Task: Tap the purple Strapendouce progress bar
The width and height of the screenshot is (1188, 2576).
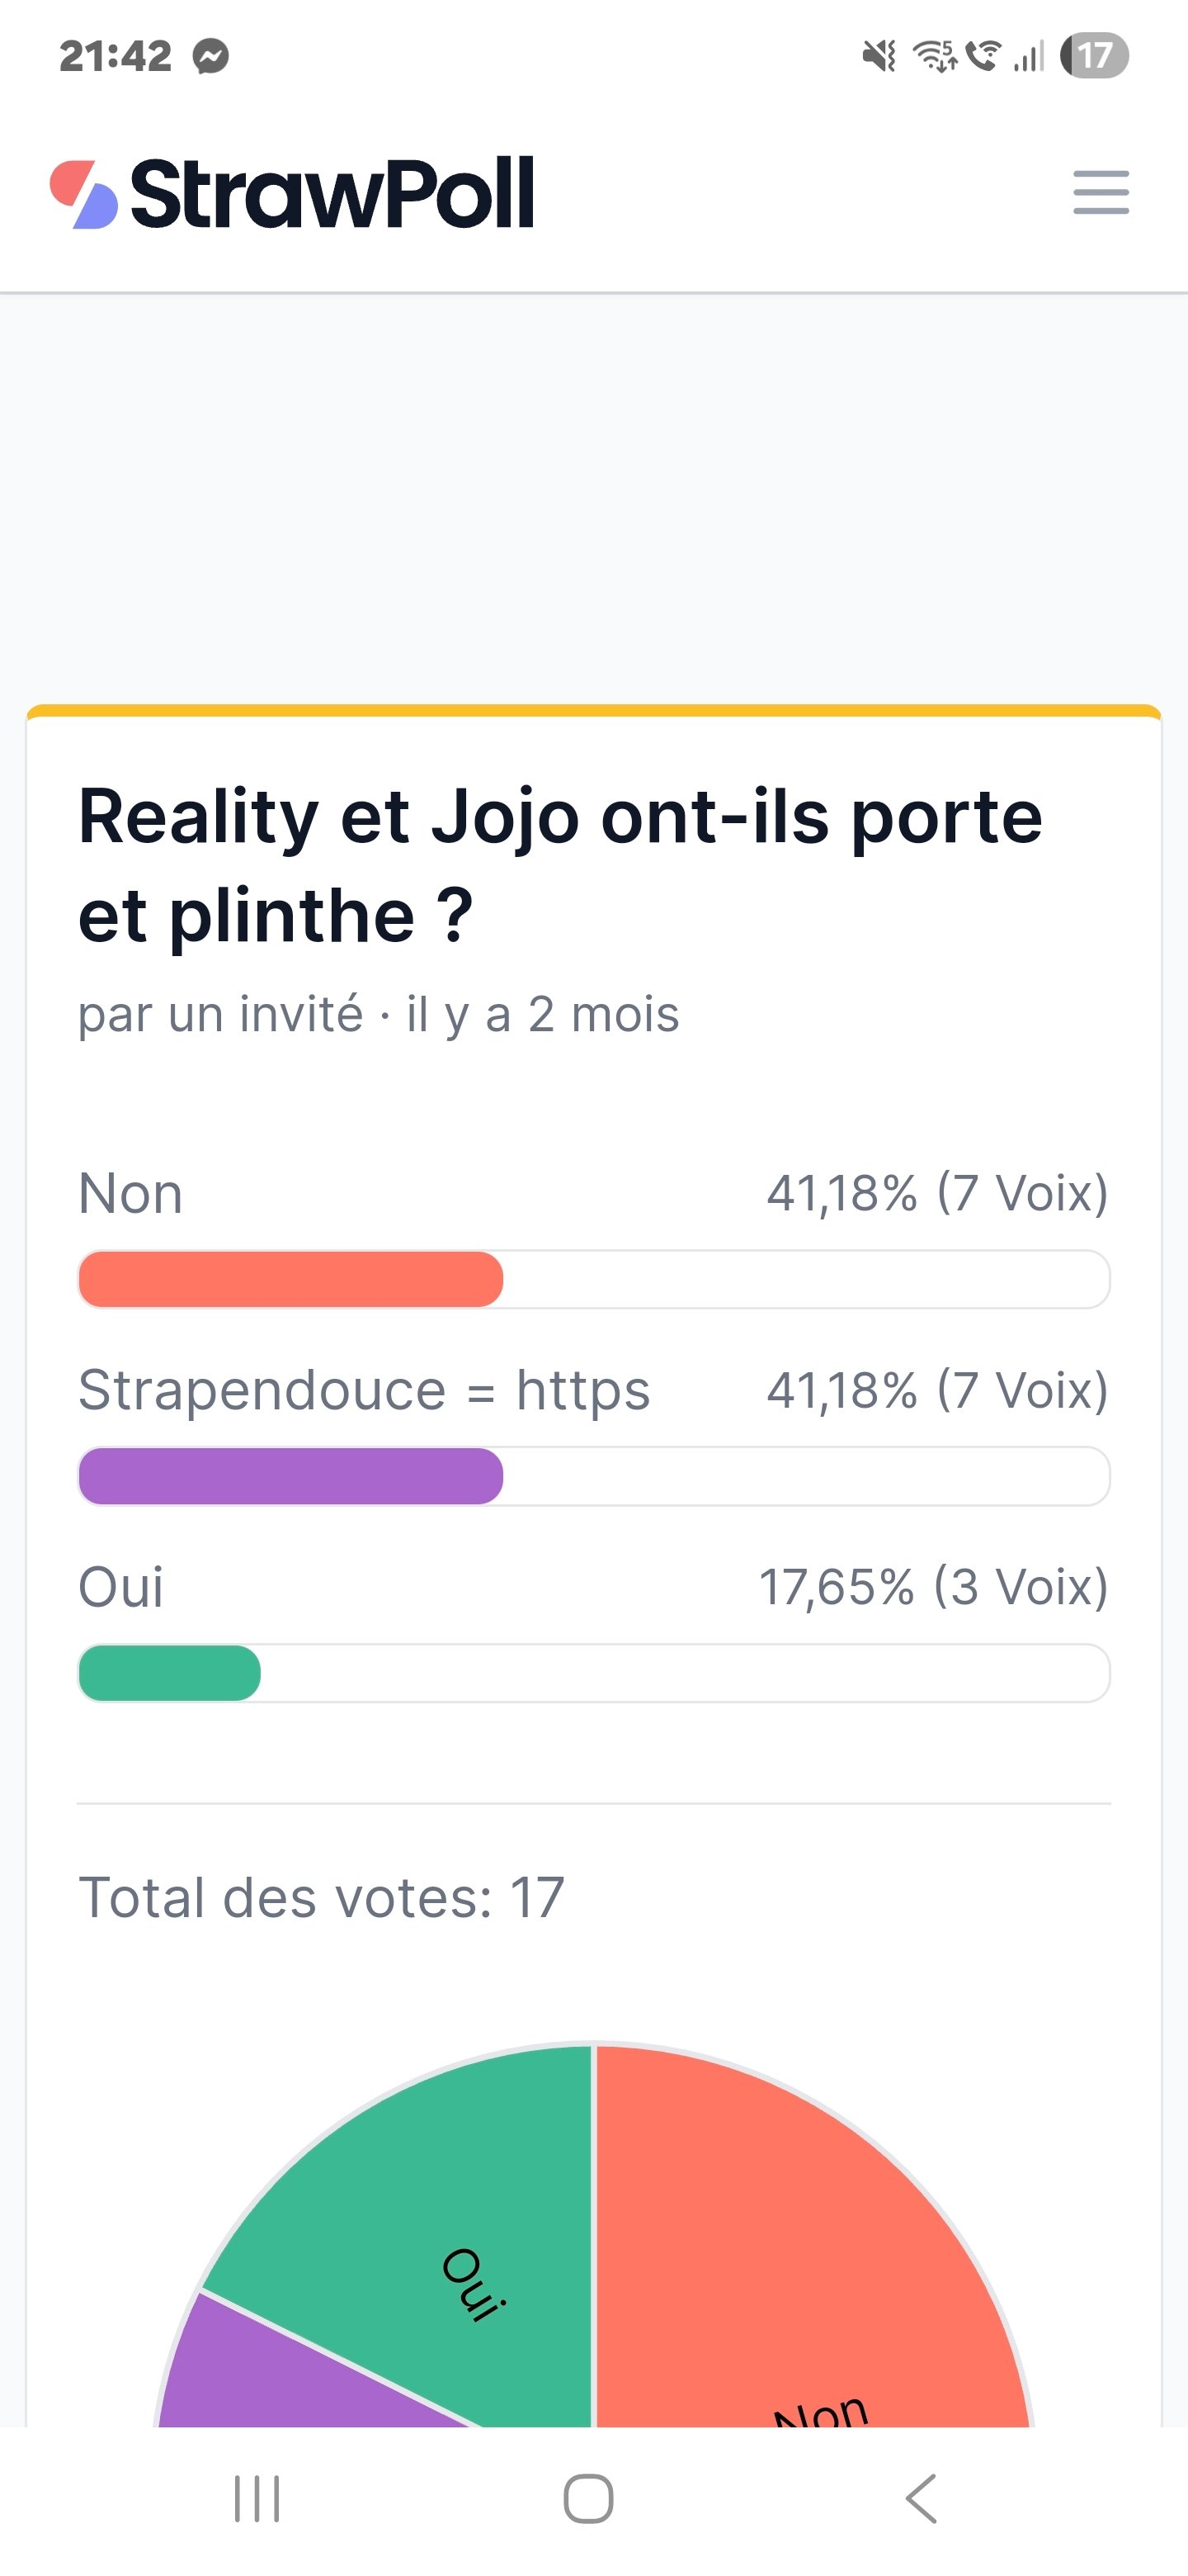Action: [x=290, y=1476]
